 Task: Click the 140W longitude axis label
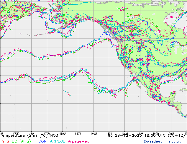point(94,133)
